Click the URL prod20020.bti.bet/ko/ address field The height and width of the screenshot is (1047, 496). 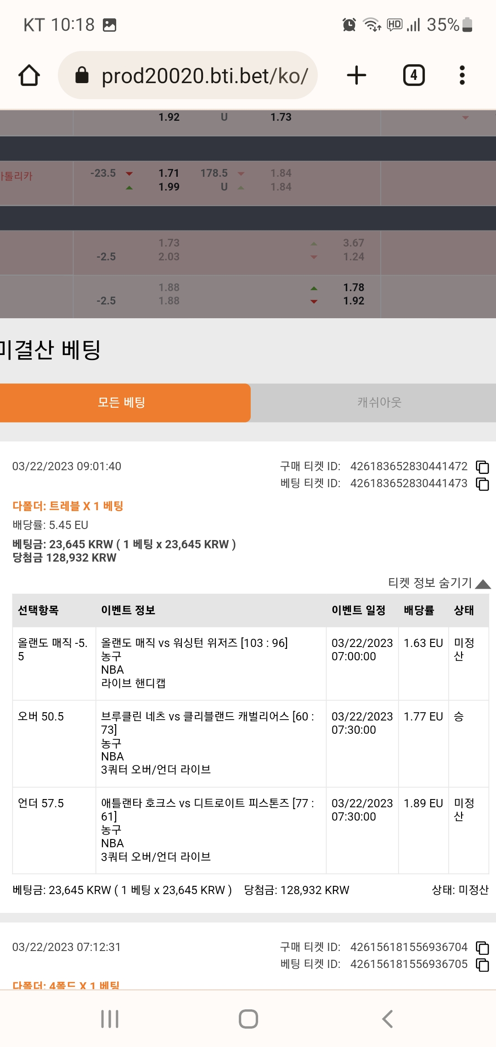188,75
